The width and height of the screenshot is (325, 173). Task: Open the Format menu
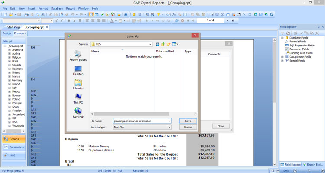[x=43, y=9]
